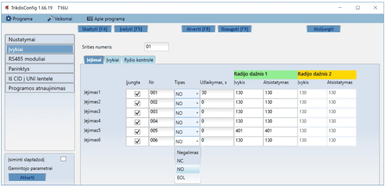
Task: Open the RS485 moduliai sidebar section
Action: click(40, 59)
